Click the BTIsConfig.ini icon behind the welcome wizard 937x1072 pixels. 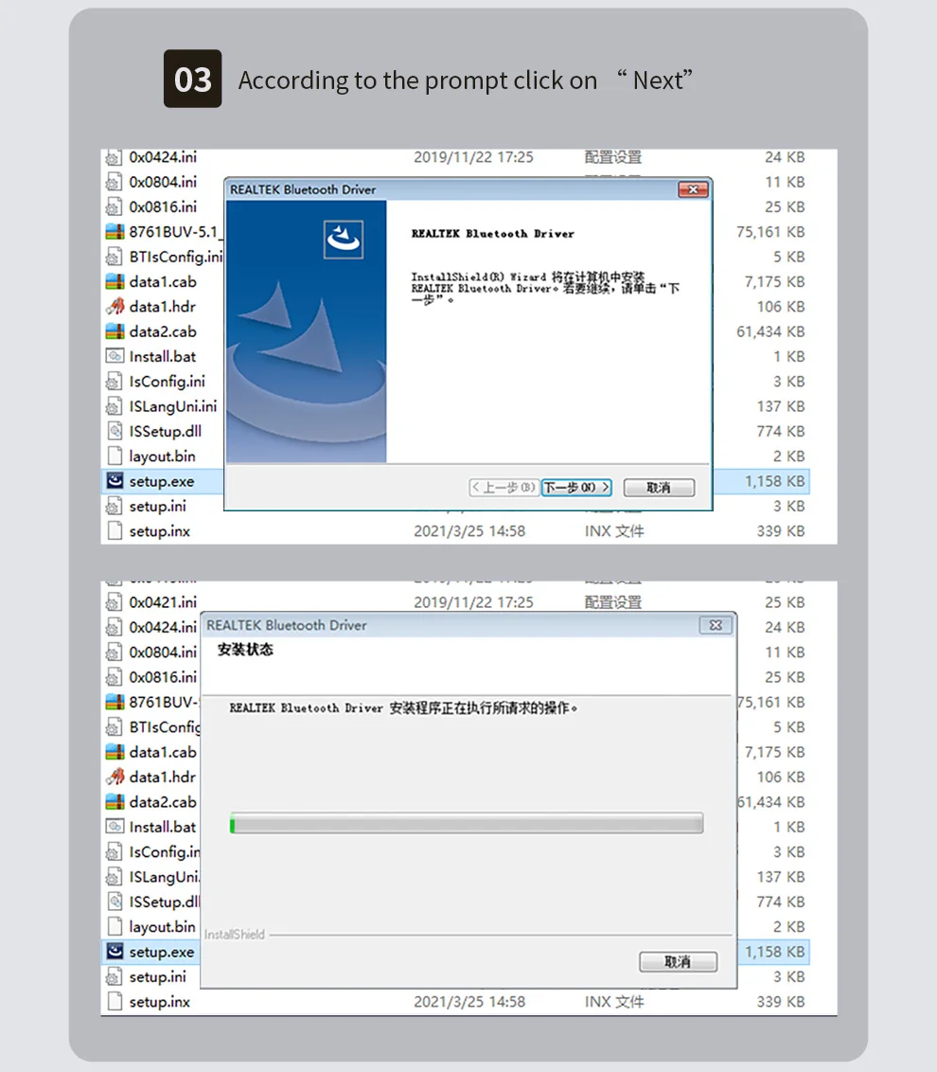[115, 257]
